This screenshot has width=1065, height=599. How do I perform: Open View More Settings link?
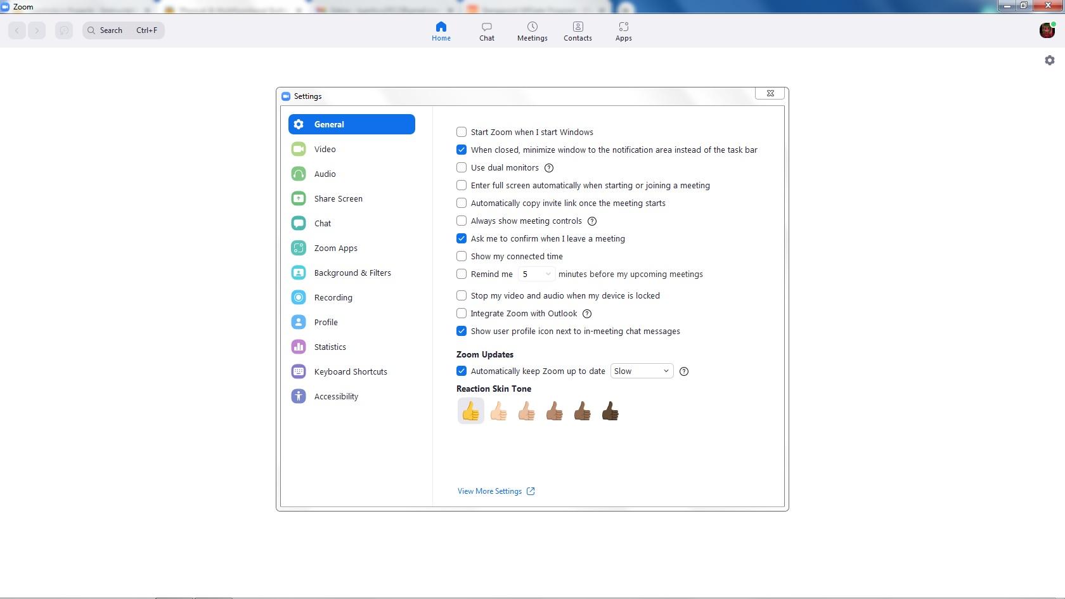click(496, 491)
